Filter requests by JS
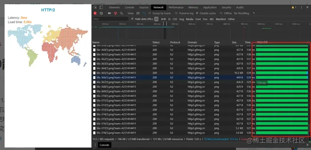The image size is (311, 150). pyautogui.click(x=169, y=19)
